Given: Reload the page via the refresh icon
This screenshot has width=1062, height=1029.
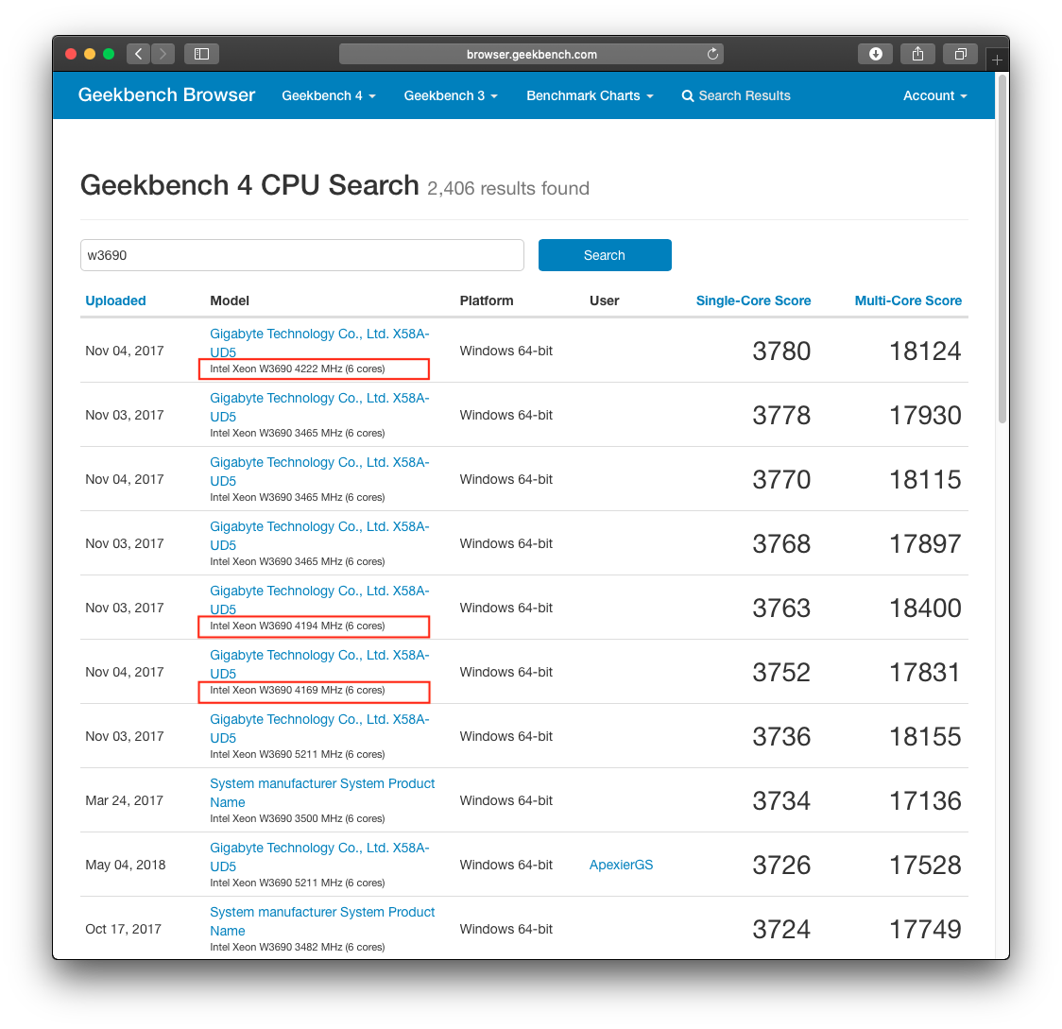Looking at the screenshot, I should point(712,54).
